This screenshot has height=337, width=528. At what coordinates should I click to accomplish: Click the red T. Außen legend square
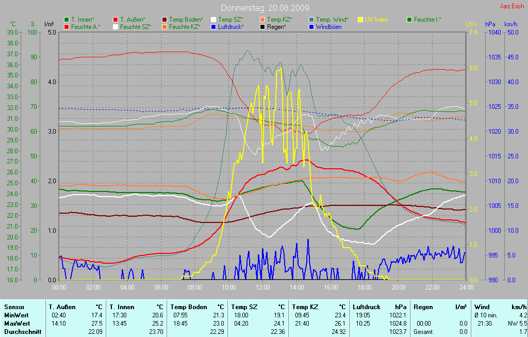pos(115,20)
